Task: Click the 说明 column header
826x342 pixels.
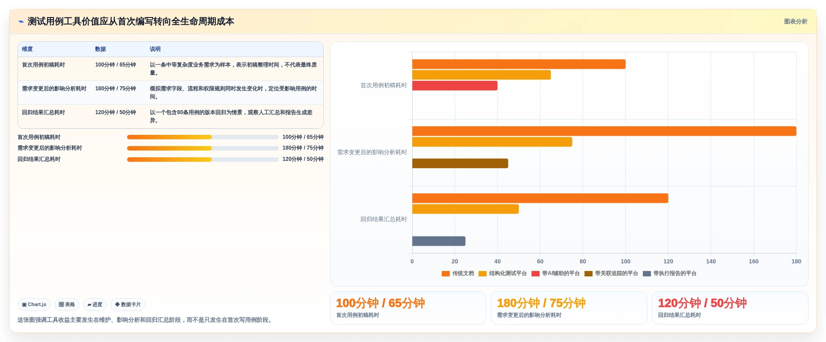Action: pos(155,49)
